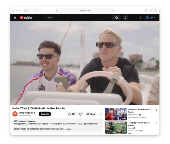Image resolution: width=170 pixels, height=144 pixels.
Task: Toggle the Safari sidebar
Action: [x=25, y=10]
